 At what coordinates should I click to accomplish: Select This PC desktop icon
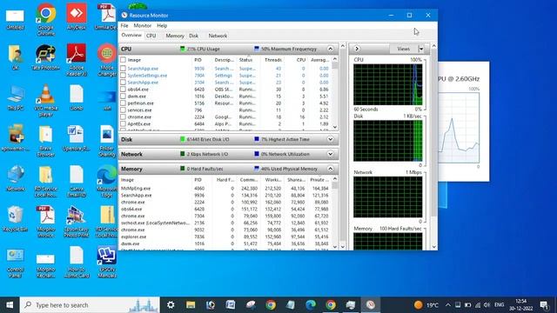[16, 97]
